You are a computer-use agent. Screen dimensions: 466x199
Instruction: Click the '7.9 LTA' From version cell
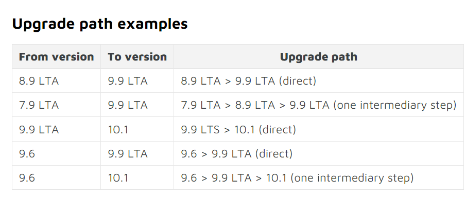coord(39,105)
